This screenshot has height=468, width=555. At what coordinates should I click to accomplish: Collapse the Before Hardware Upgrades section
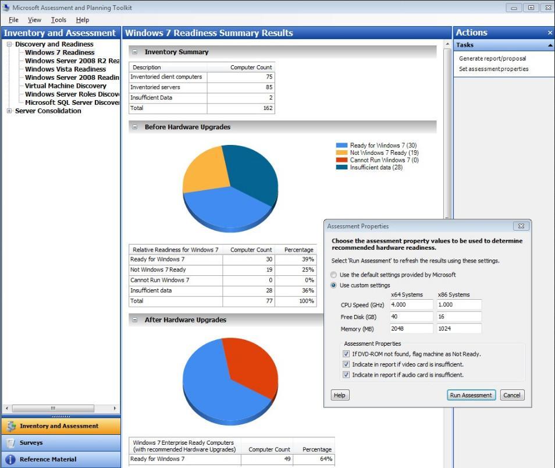(135, 127)
